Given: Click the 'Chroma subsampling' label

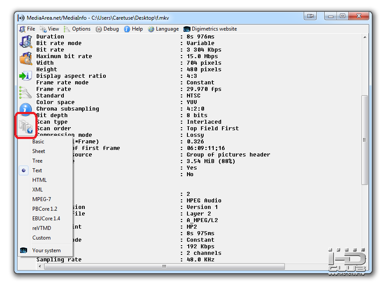Looking at the screenshot, I should click(68, 109).
